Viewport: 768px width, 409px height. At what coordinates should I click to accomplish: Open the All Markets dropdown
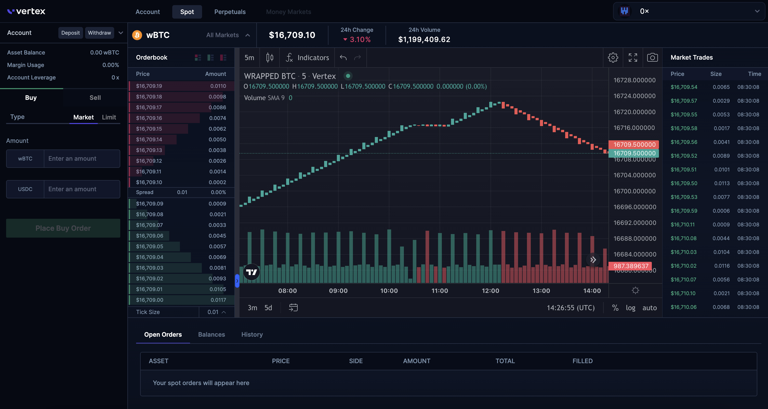click(x=228, y=35)
